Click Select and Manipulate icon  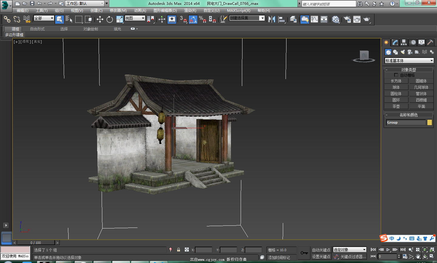tap(162, 19)
